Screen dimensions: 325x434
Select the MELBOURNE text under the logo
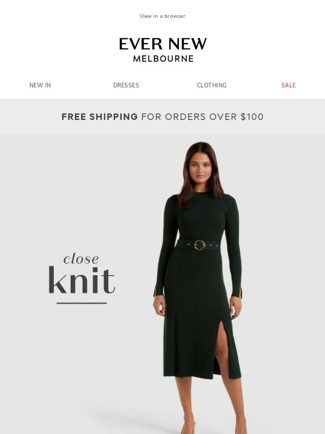[x=163, y=58]
